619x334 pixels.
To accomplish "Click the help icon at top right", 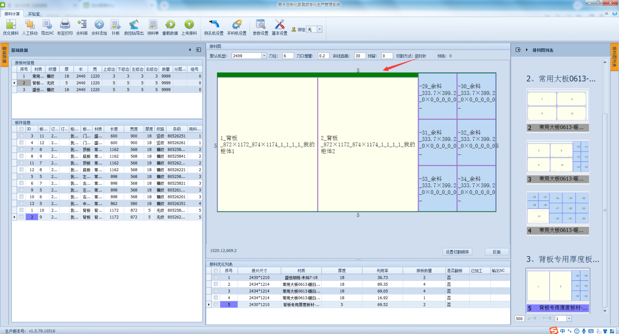I will pos(615,14).
